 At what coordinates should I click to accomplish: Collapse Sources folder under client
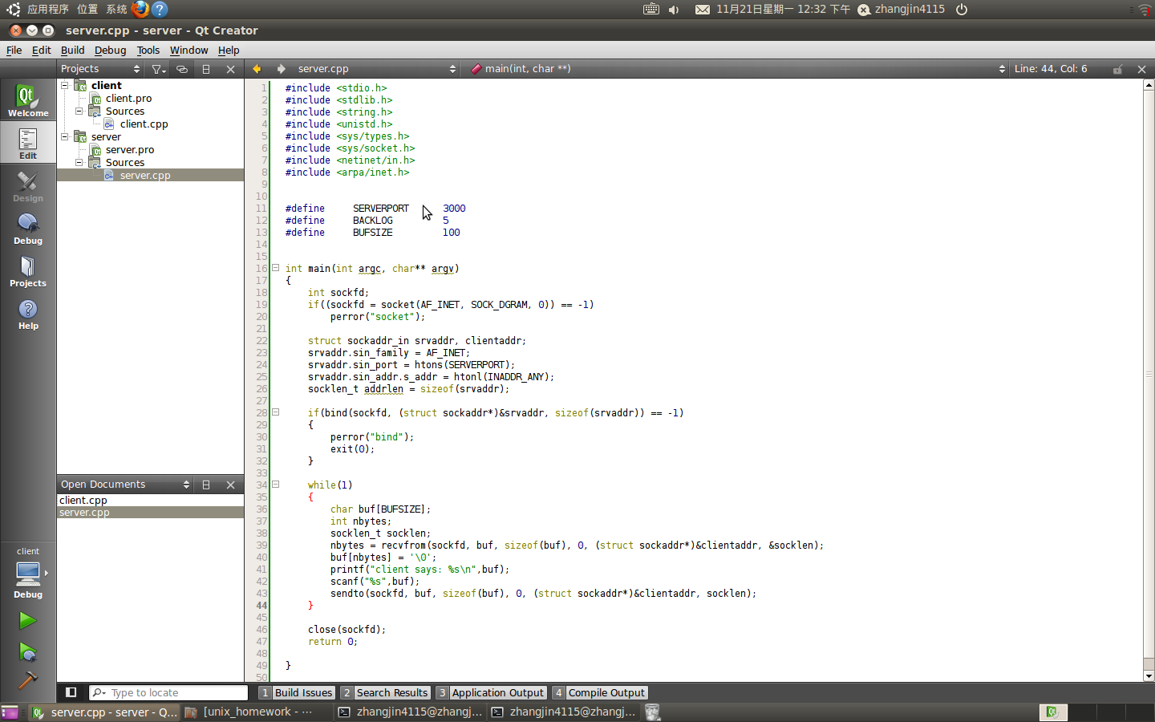tap(79, 111)
